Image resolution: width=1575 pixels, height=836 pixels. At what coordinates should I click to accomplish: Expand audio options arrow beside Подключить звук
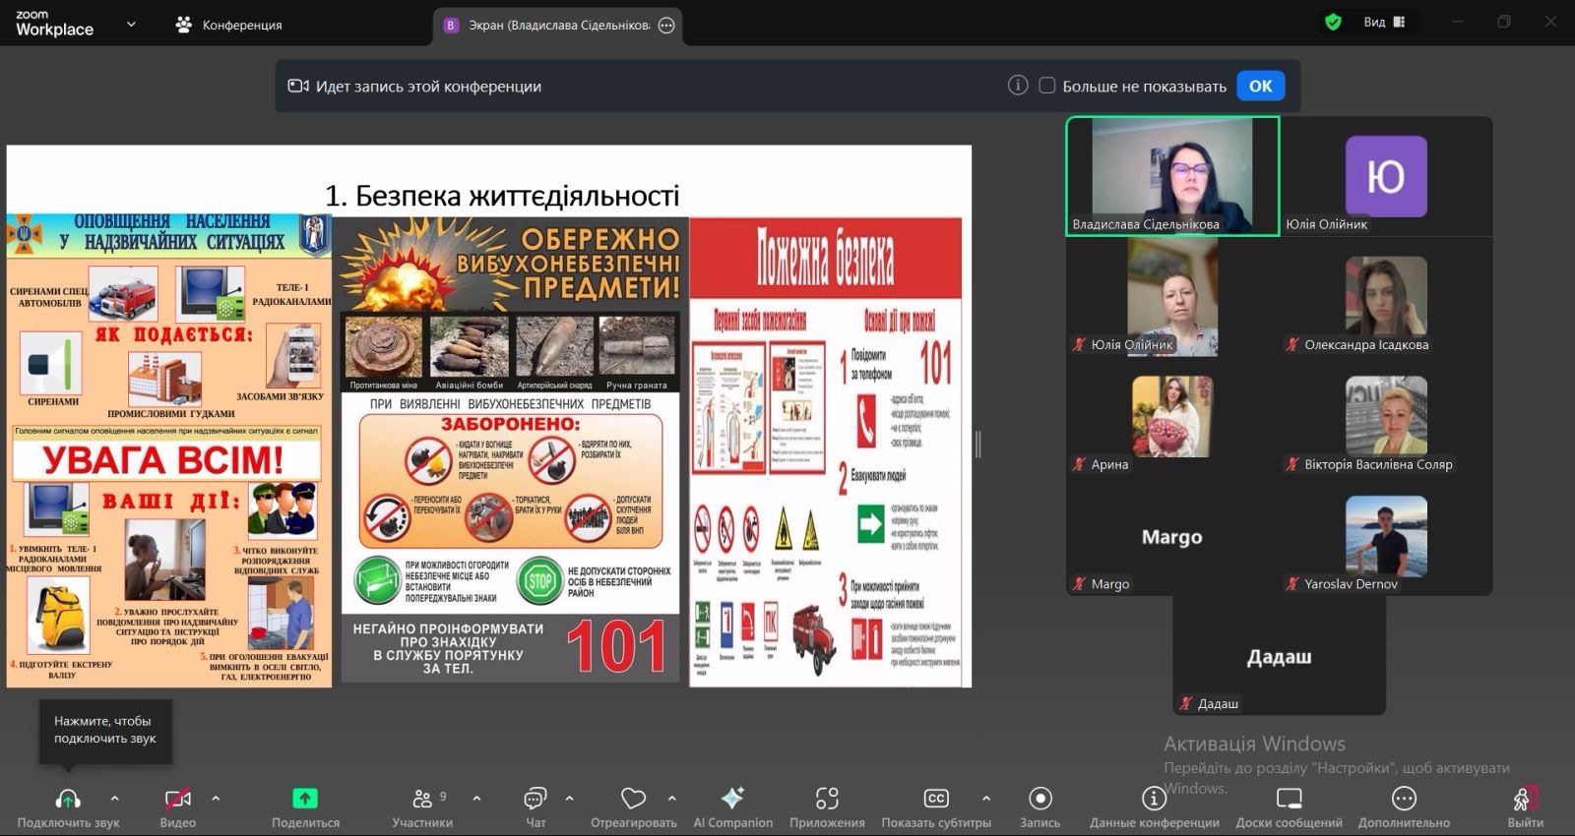(x=114, y=799)
